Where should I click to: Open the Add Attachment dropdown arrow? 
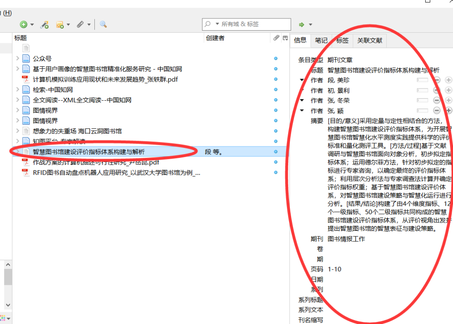(89, 25)
